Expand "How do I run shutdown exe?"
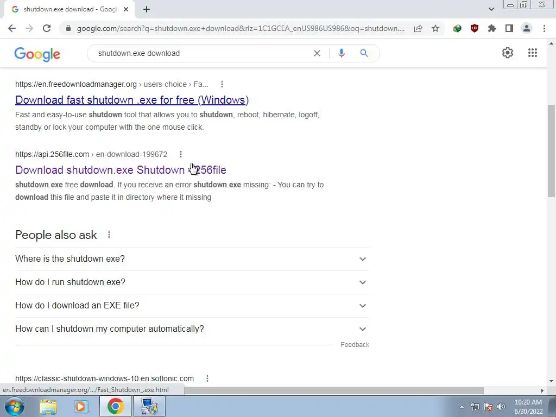The width and height of the screenshot is (556, 417). [x=192, y=282]
